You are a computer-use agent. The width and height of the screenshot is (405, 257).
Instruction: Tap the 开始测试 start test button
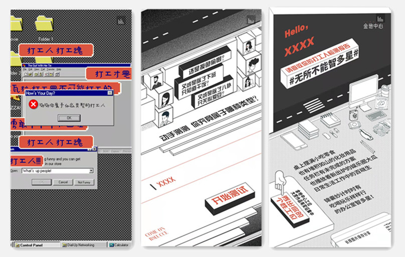click(x=230, y=198)
